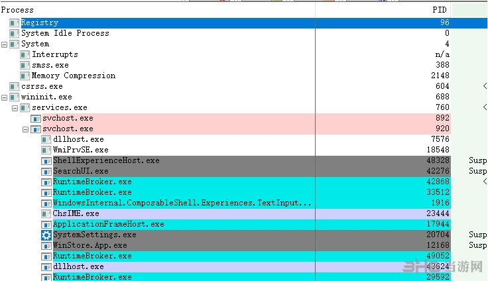The width and height of the screenshot is (488, 281).
Task: Click the csrss.exe process icon
Action: [x=14, y=86]
